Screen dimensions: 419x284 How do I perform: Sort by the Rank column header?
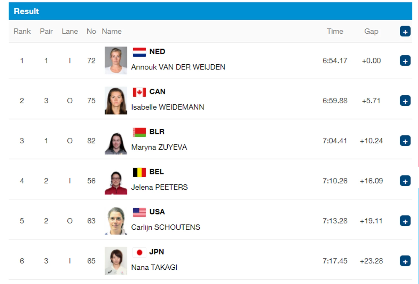[22, 31]
